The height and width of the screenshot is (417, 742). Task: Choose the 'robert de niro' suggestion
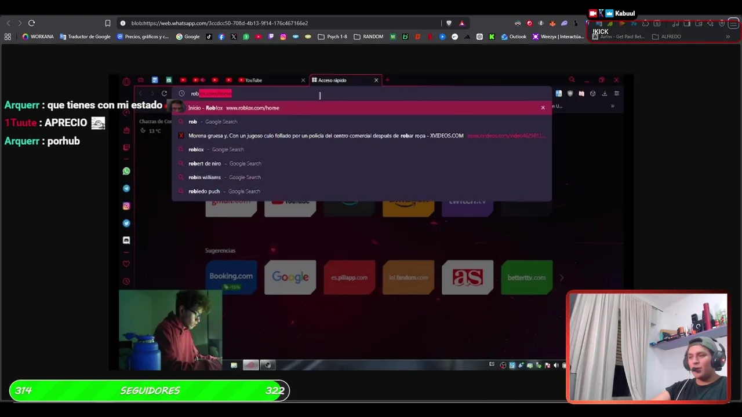361,163
